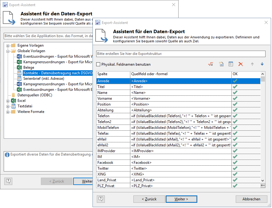Delete selected field with red X
272x208 pixels.
pyautogui.click(x=241, y=64)
